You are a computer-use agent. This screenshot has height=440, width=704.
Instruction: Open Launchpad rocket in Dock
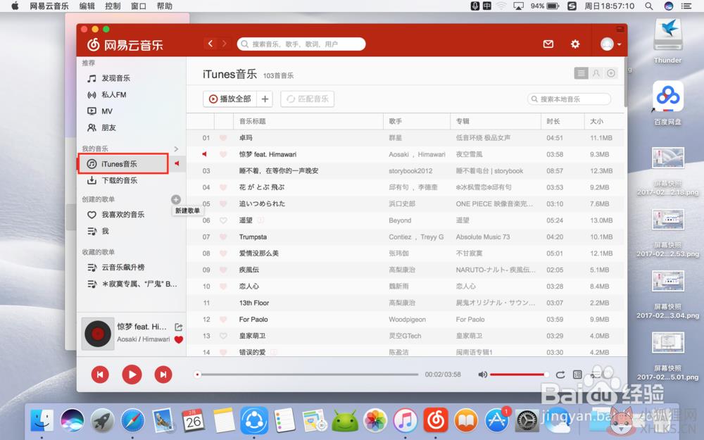click(102, 421)
